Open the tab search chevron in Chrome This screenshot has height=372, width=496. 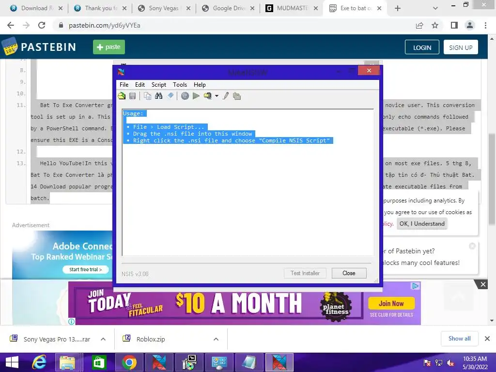pyautogui.click(x=435, y=8)
